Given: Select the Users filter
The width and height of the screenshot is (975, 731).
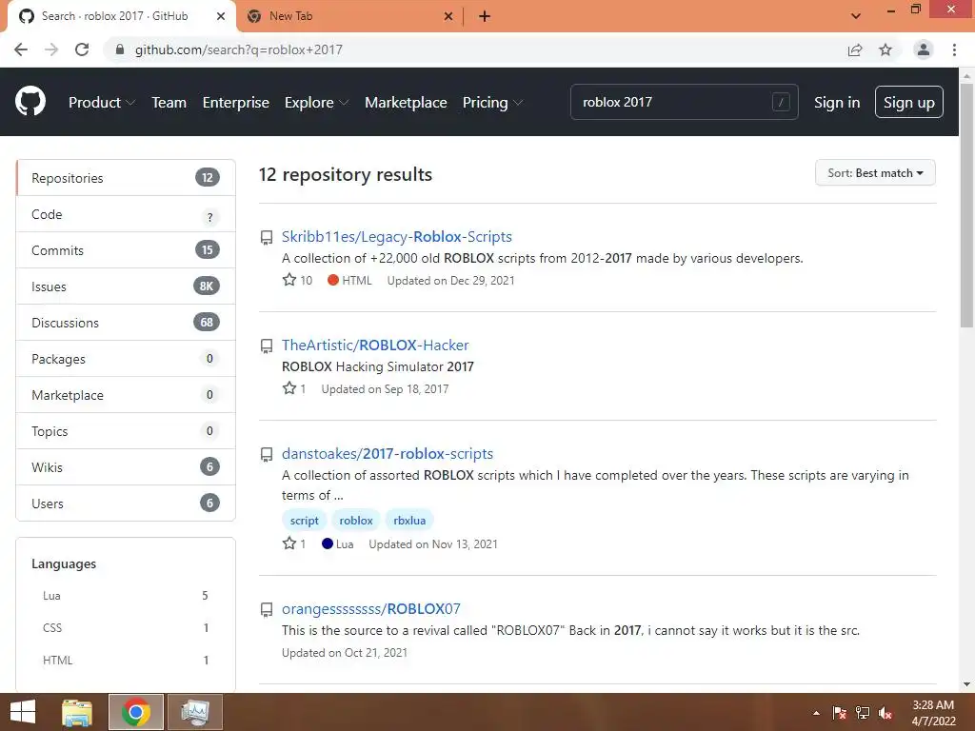Looking at the screenshot, I should pos(126,503).
